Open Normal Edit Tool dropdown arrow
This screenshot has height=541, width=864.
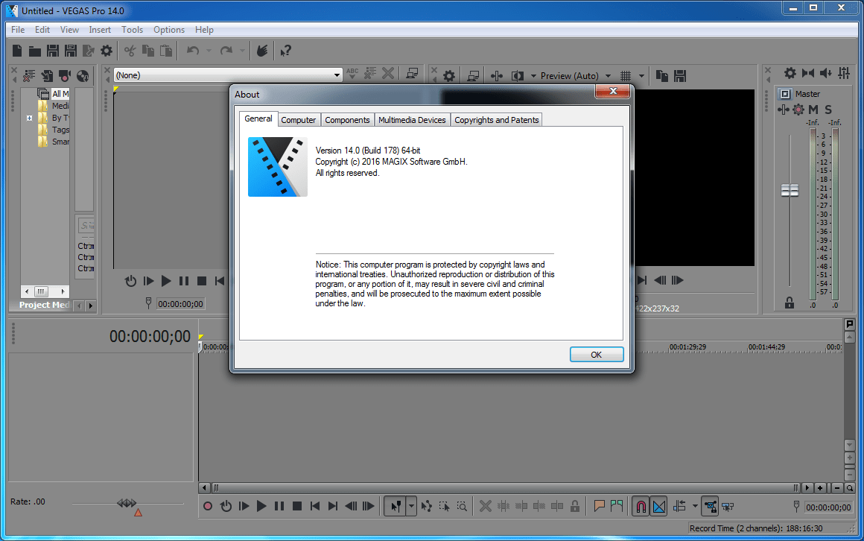411,506
